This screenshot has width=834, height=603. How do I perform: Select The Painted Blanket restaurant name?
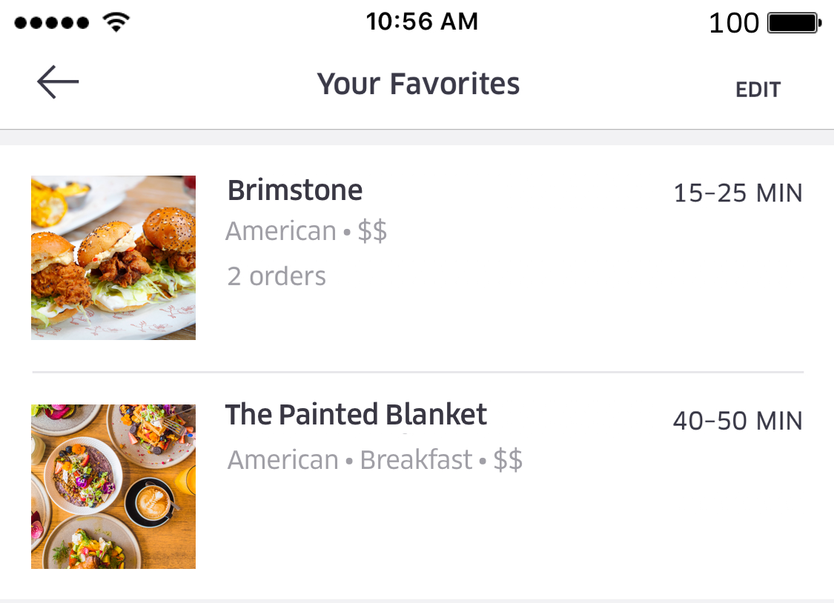click(356, 414)
